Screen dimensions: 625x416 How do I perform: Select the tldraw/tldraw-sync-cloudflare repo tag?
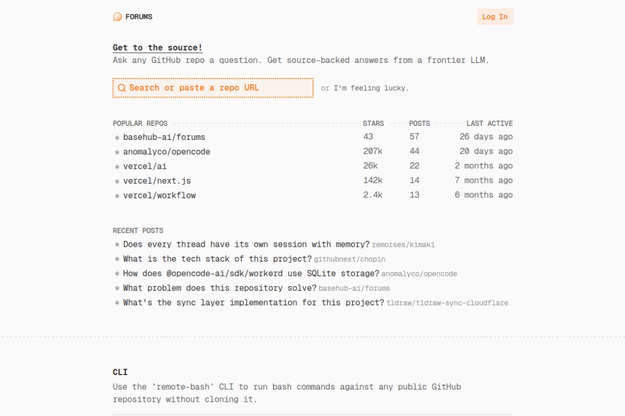click(x=447, y=303)
